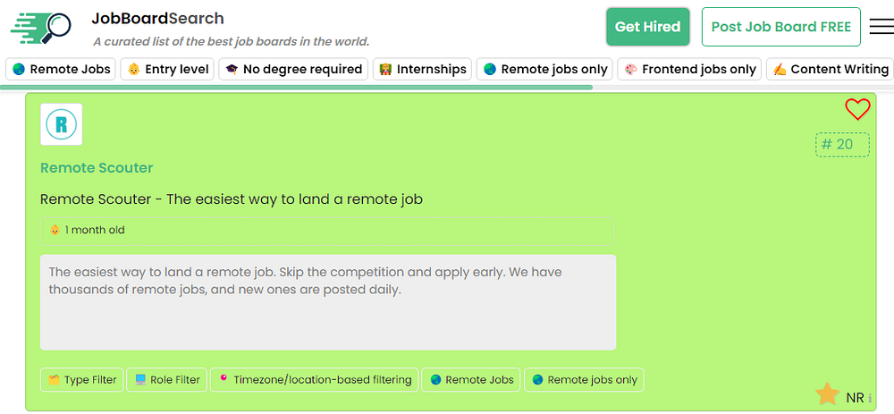The image size is (894, 414).
Task: Open Frontend jobs only category
Action: coord(689,69)
